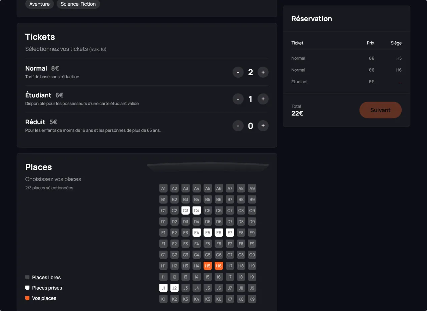Increase the Étudiant ticket count
Image resolution: width=427 pixels, height=311 pixels.
click(263, 99)
